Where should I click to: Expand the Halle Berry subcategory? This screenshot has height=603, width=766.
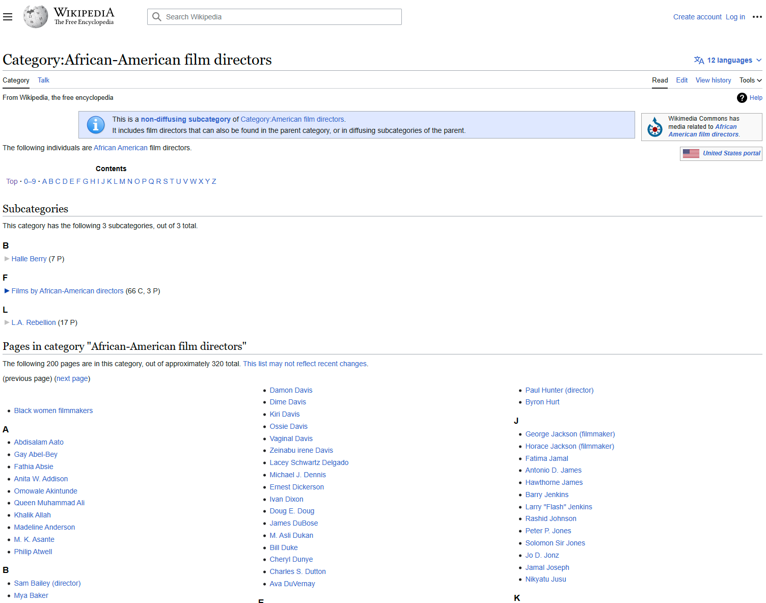tap(7, 259)
